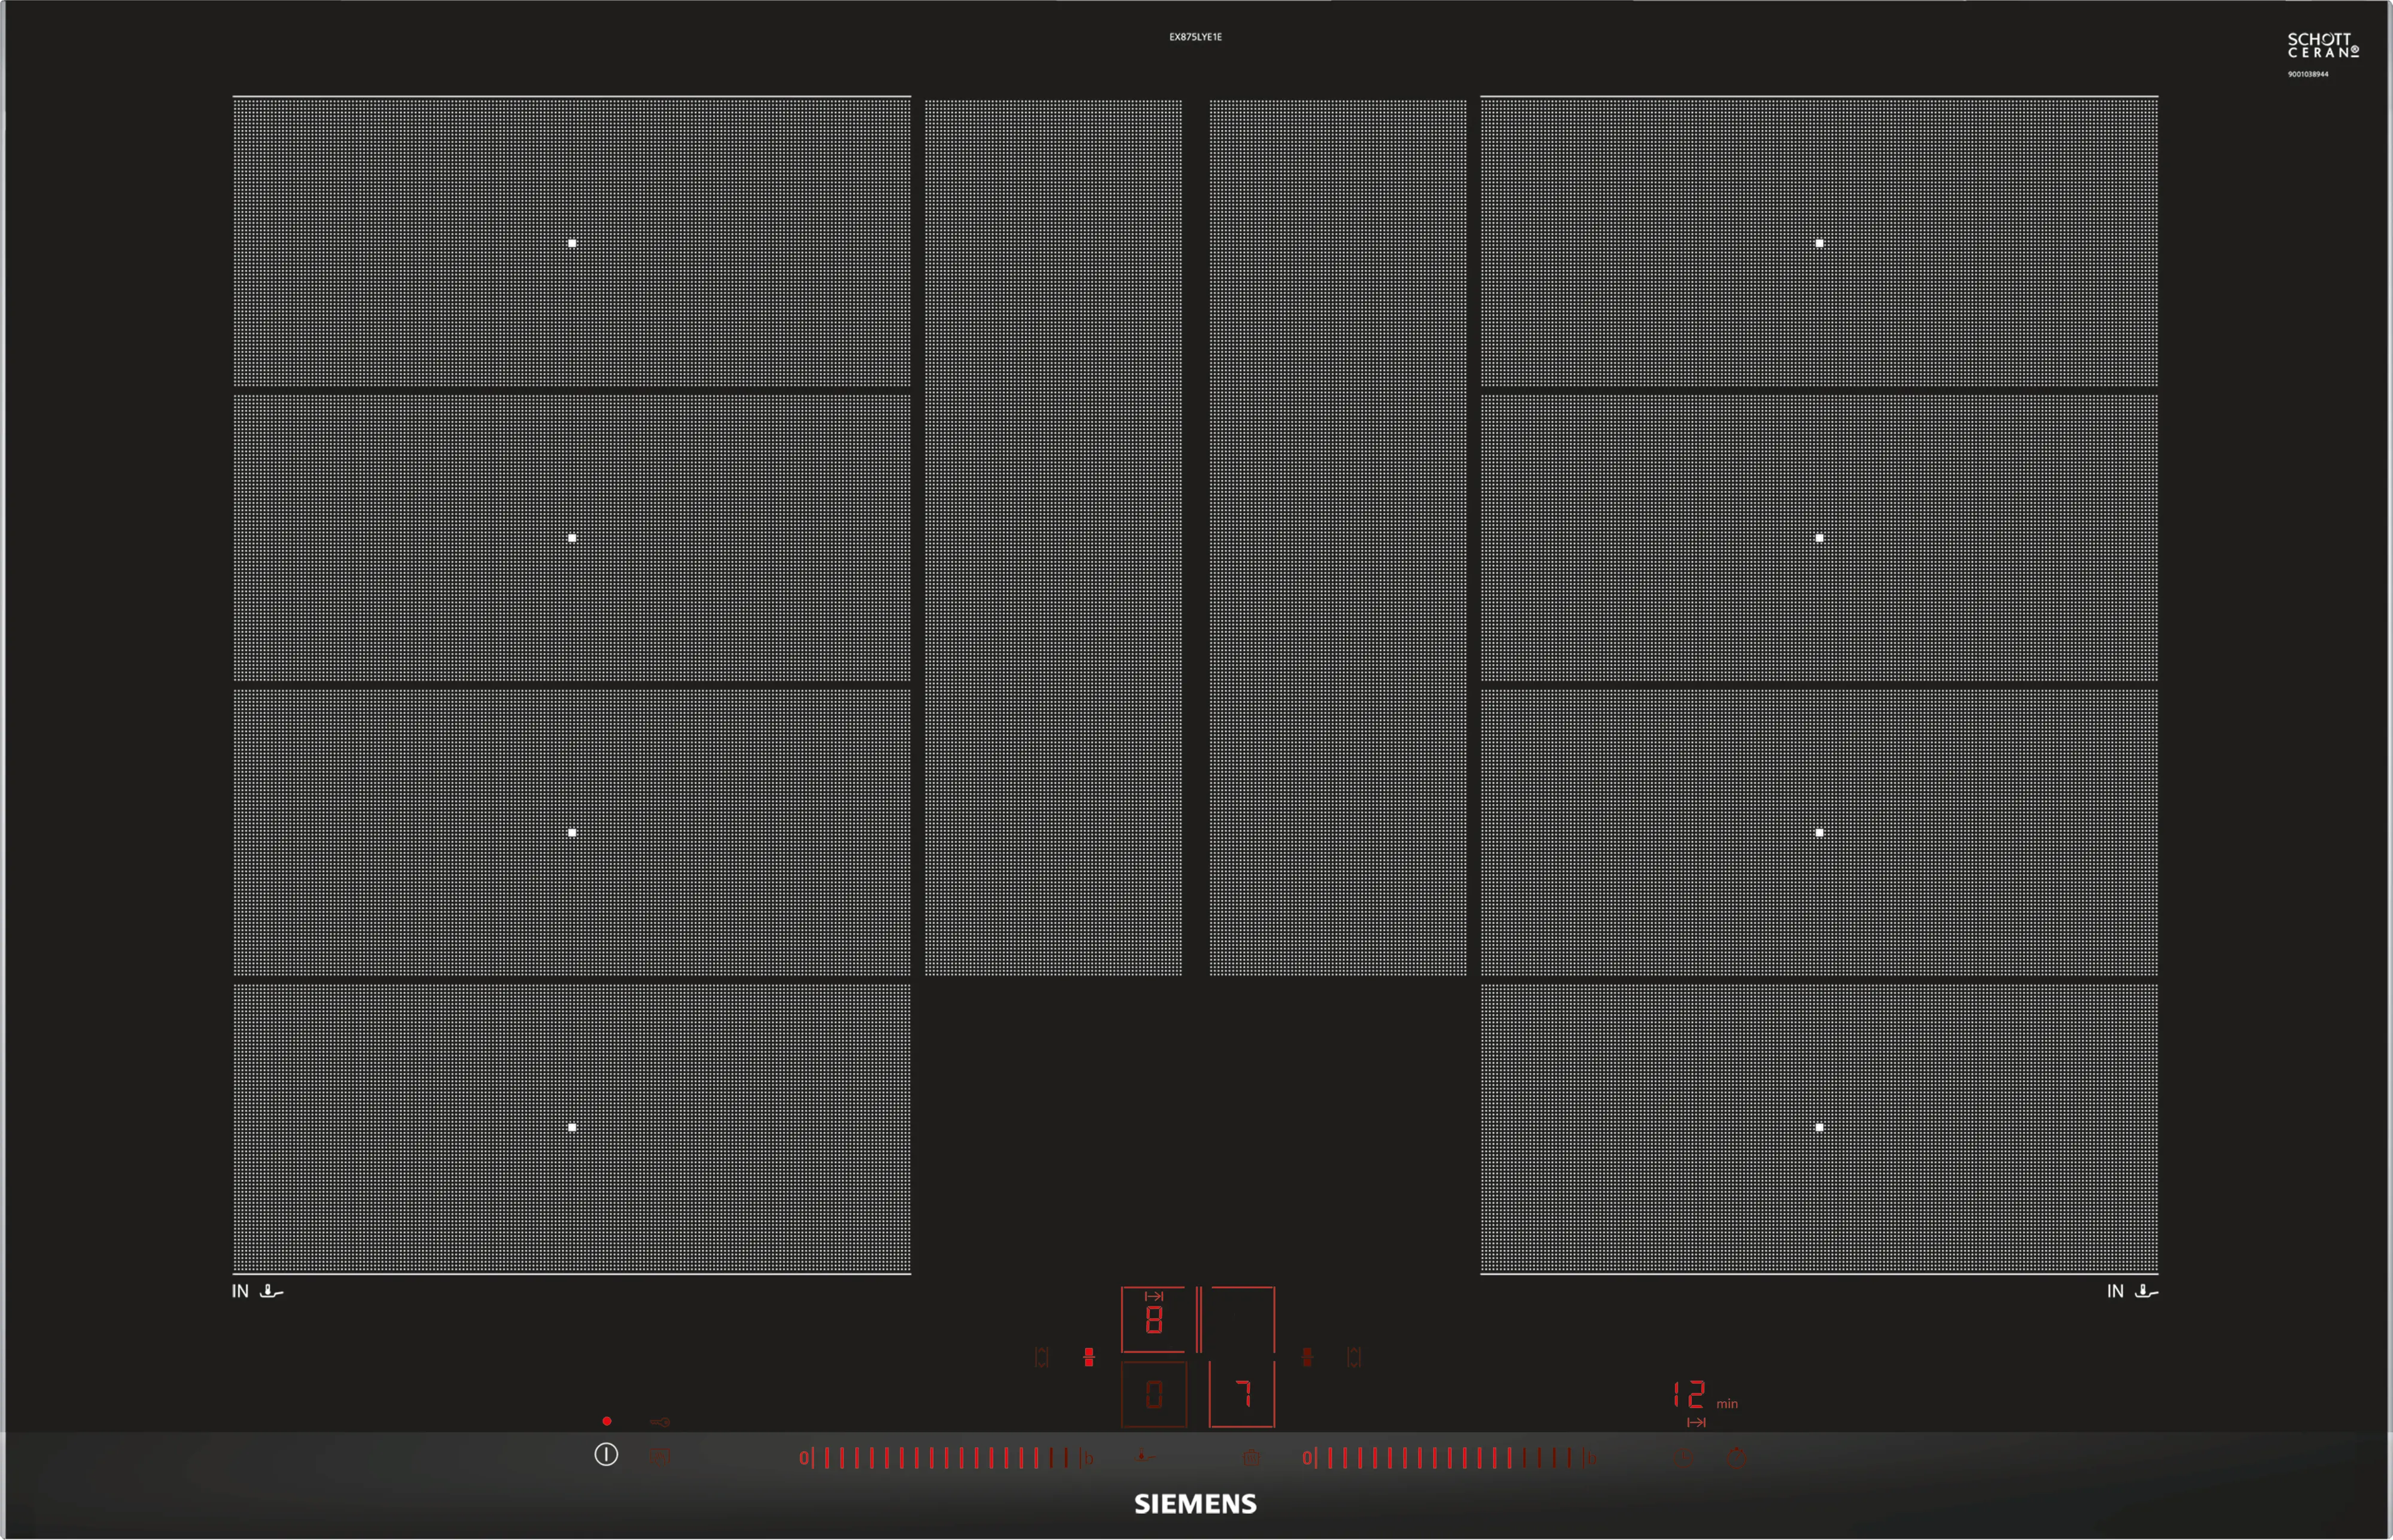The image size is (2393, 1540).
Task: Select the cooking zone showing 8
Action: tap(1153, 1320)
